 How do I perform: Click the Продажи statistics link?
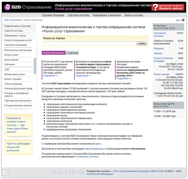159,49
